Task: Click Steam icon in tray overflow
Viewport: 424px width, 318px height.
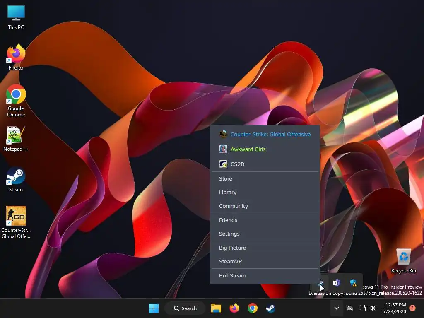Action: click(x=320, y=283)
